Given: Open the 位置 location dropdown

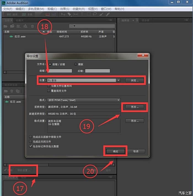Looking at the screenshot, I should (118, 80).
